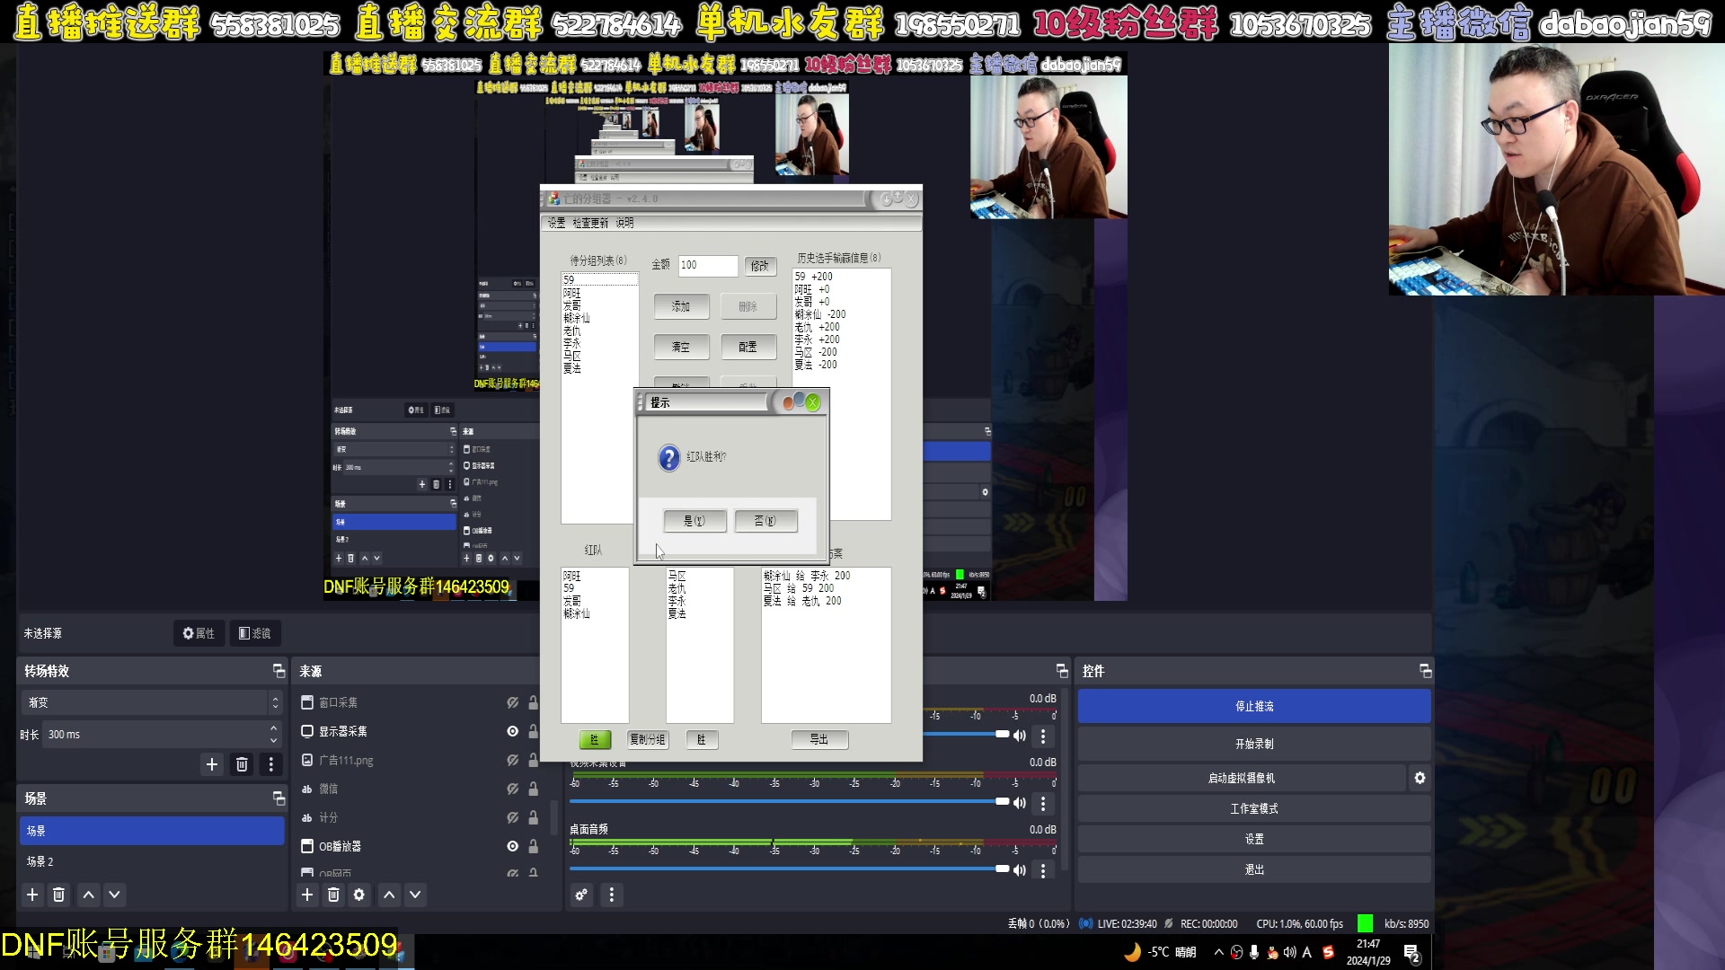This screenshot has height=970, width=1725.
Task: Lock the OB播放器 source
Action: coord(533,846)
